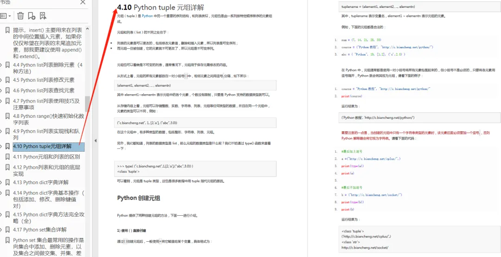Screen dimensions: 501x257
Task: Click bookmark icon beside Python set 集合最常用的操作
Action: [8, 240]
